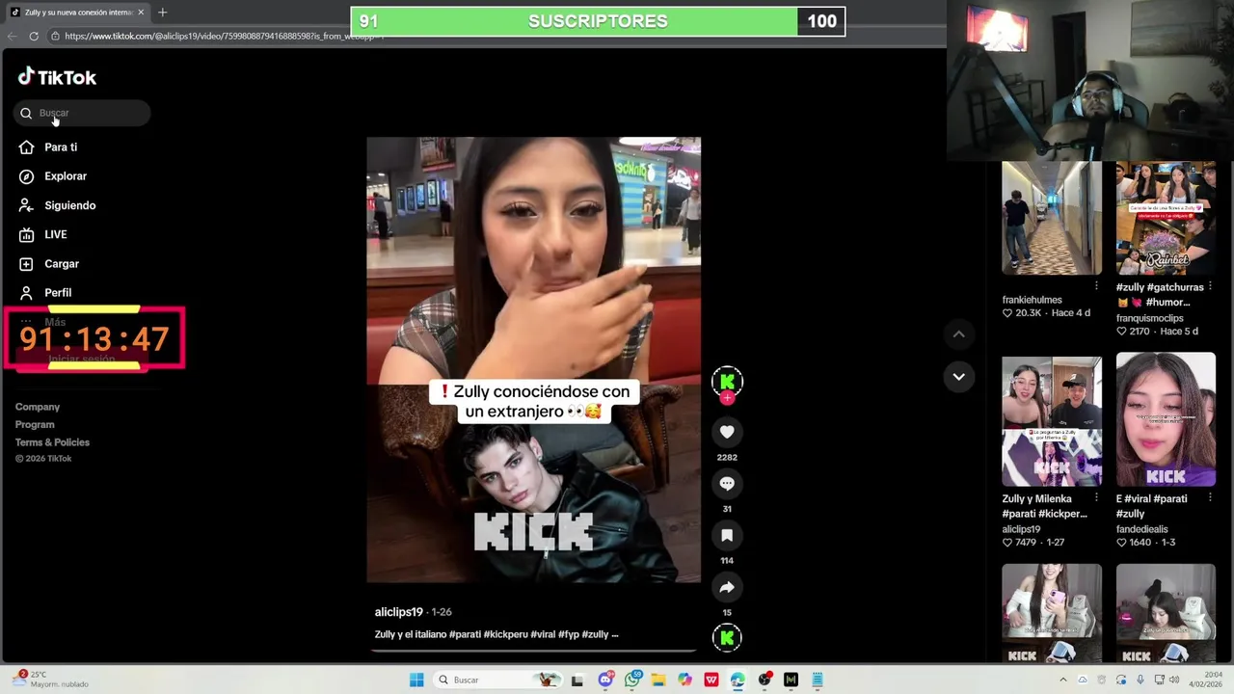
Task: Go back with browser back arrow
Action: (x=12, y=36)
